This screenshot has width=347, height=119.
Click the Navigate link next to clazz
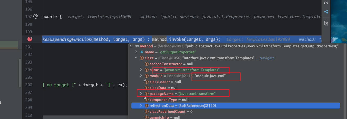click(x=267, y=58)
